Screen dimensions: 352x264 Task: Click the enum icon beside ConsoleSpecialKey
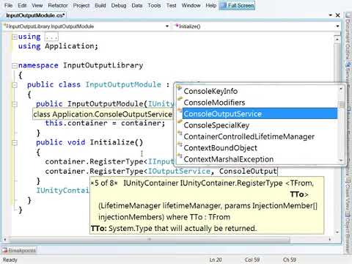pos(180,122)
